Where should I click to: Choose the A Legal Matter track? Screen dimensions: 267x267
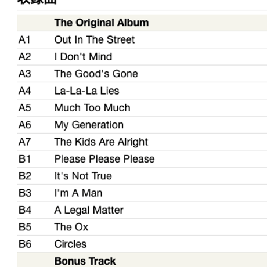pos(89,210)
